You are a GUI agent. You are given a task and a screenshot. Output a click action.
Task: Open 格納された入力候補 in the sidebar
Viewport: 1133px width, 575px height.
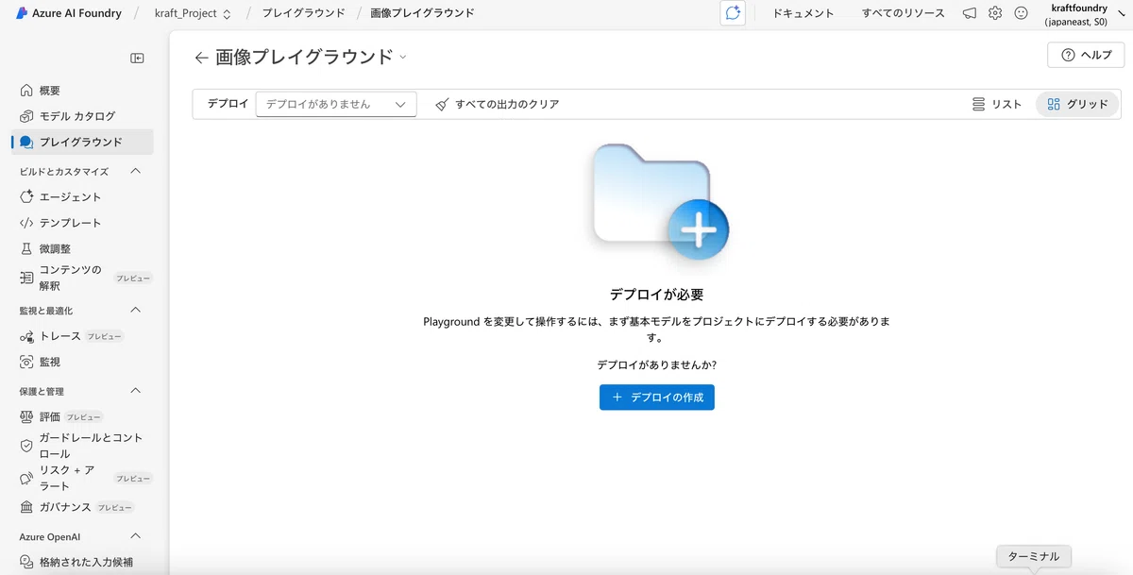pyautogui.click(x=83, y=562)
